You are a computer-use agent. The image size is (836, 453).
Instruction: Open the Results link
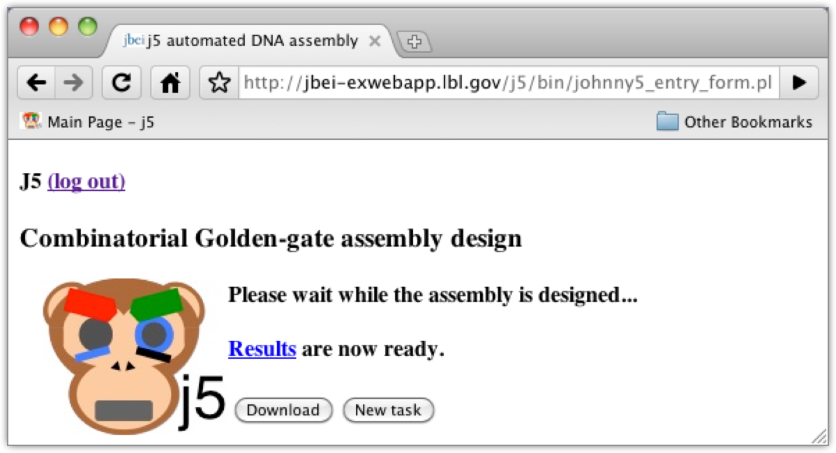coord(262,348)
